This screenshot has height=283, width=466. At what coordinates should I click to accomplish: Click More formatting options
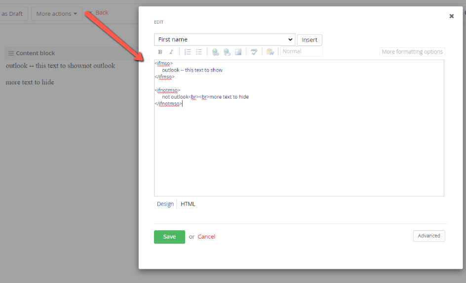click(412, 52)
